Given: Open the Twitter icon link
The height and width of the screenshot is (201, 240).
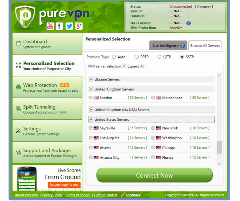Looking at the screenshot, I should coord(69,26).
